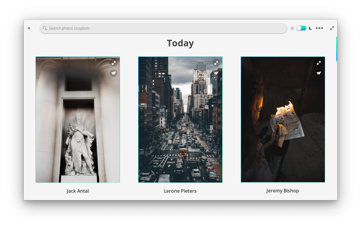Expand Jeremy Bishop's burning newspaper photo
This screenshot has width=361, height=228.
[319, 63]
